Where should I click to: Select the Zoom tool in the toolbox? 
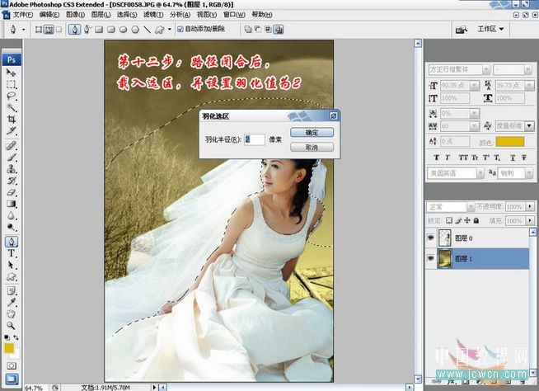click(x=12, y=325)
